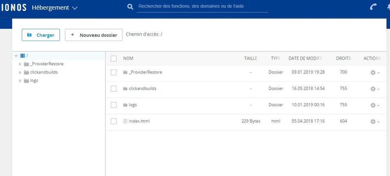Toggle the select-all checkbox in header
Image resolution: width=390 pixels, height=176 pixels.
pyautogui.click(x=113, y=59)
